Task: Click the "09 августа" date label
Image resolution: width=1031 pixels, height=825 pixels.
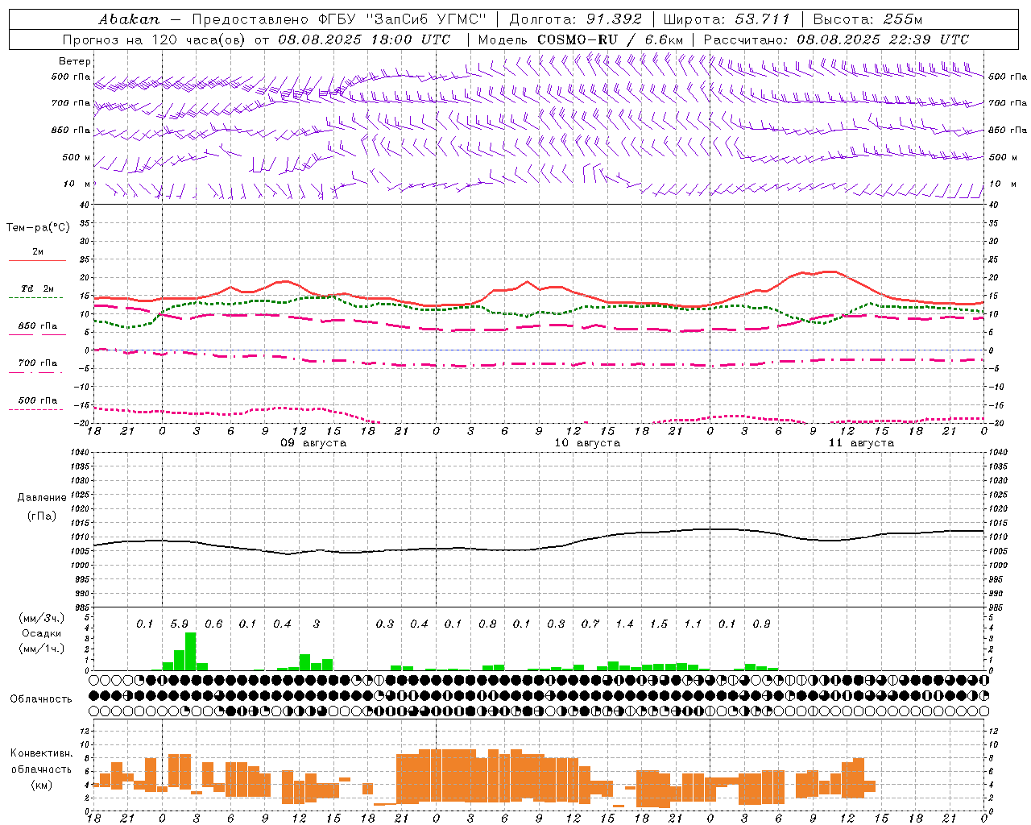Action: (313, 443)
